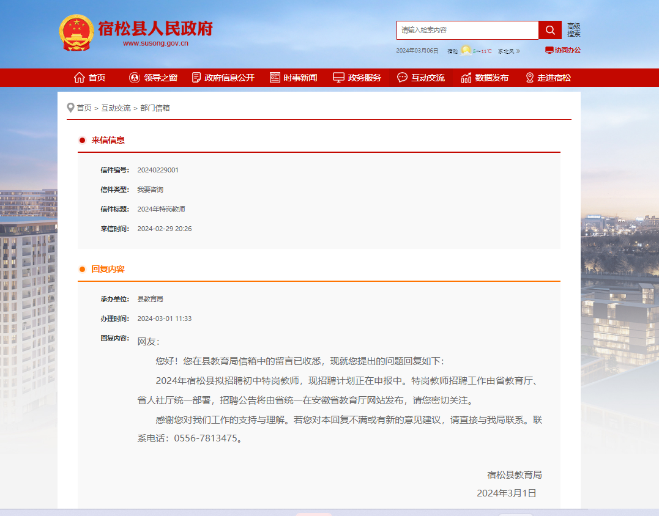The width and height of the screenshot is (659, 516).
Task: Click the weather sun-cloud icon
Action: (466, 51)
